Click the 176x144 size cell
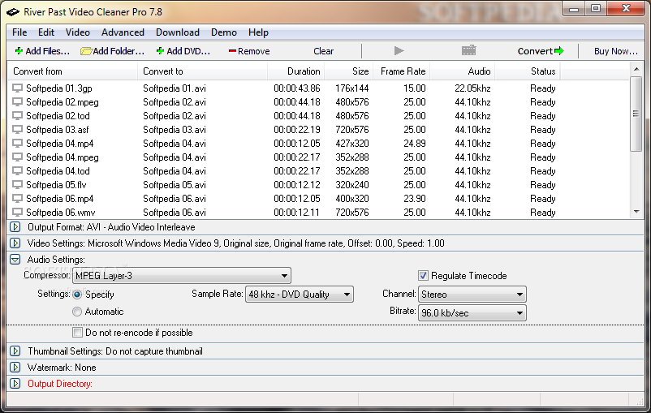 click(x=352, y=88)
